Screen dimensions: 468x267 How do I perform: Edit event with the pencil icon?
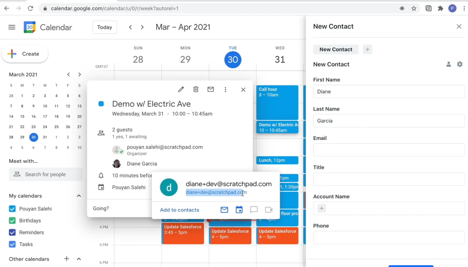[181, 89]
